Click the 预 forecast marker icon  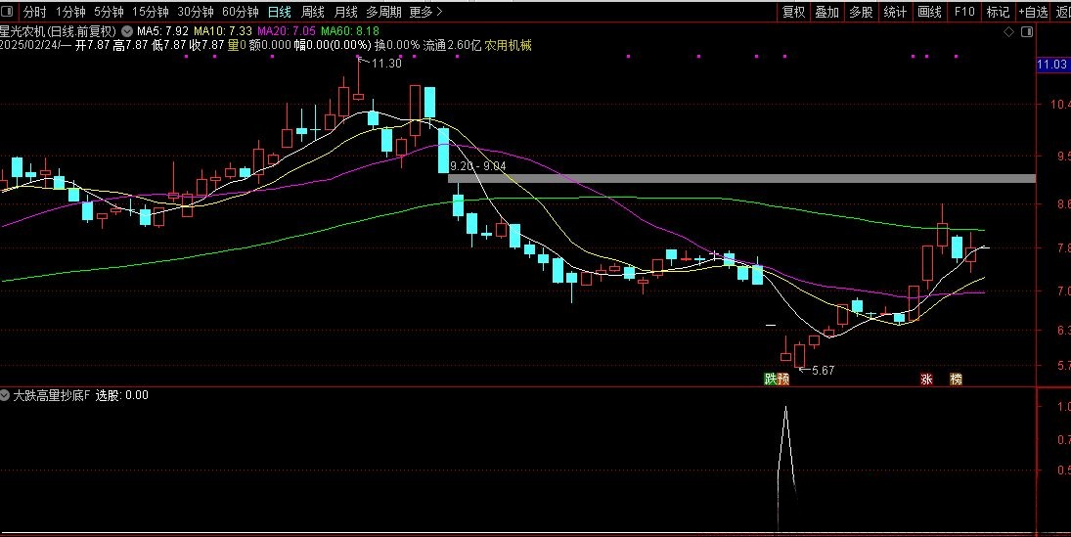[783, 379]
